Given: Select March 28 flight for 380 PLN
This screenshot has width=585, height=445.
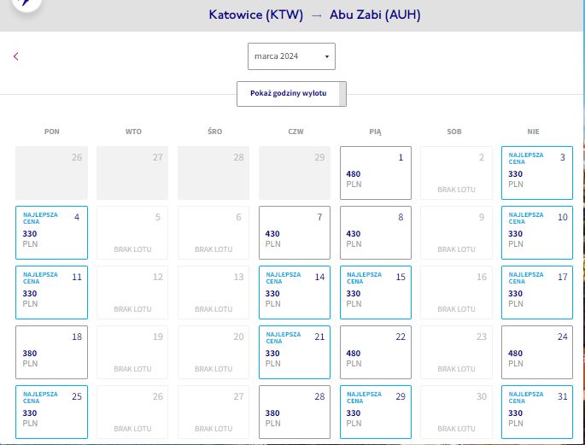Looking at the screenshot, I should click(x=295, y=412).
